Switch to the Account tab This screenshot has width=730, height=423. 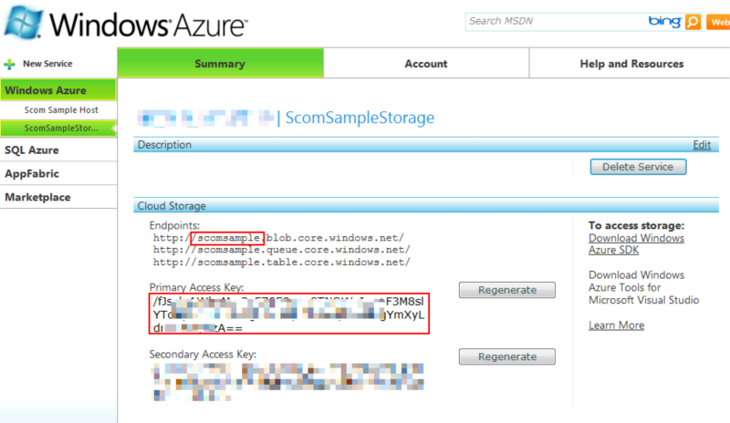426,63
